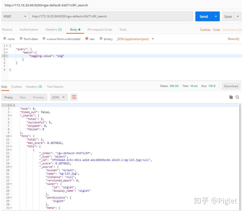
Task: Click the Beautify link
Action: (x=234, y=39)
